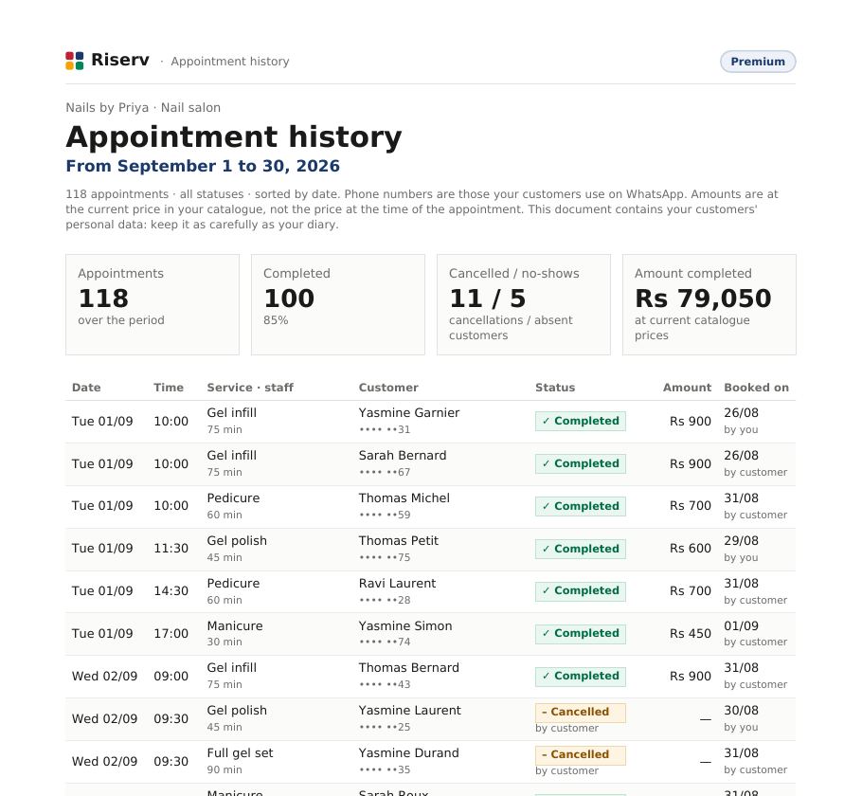Viewport: 862px width, 796px height.
Task: Click the Completed 100 summary card
Action: [x=338, y=304]
